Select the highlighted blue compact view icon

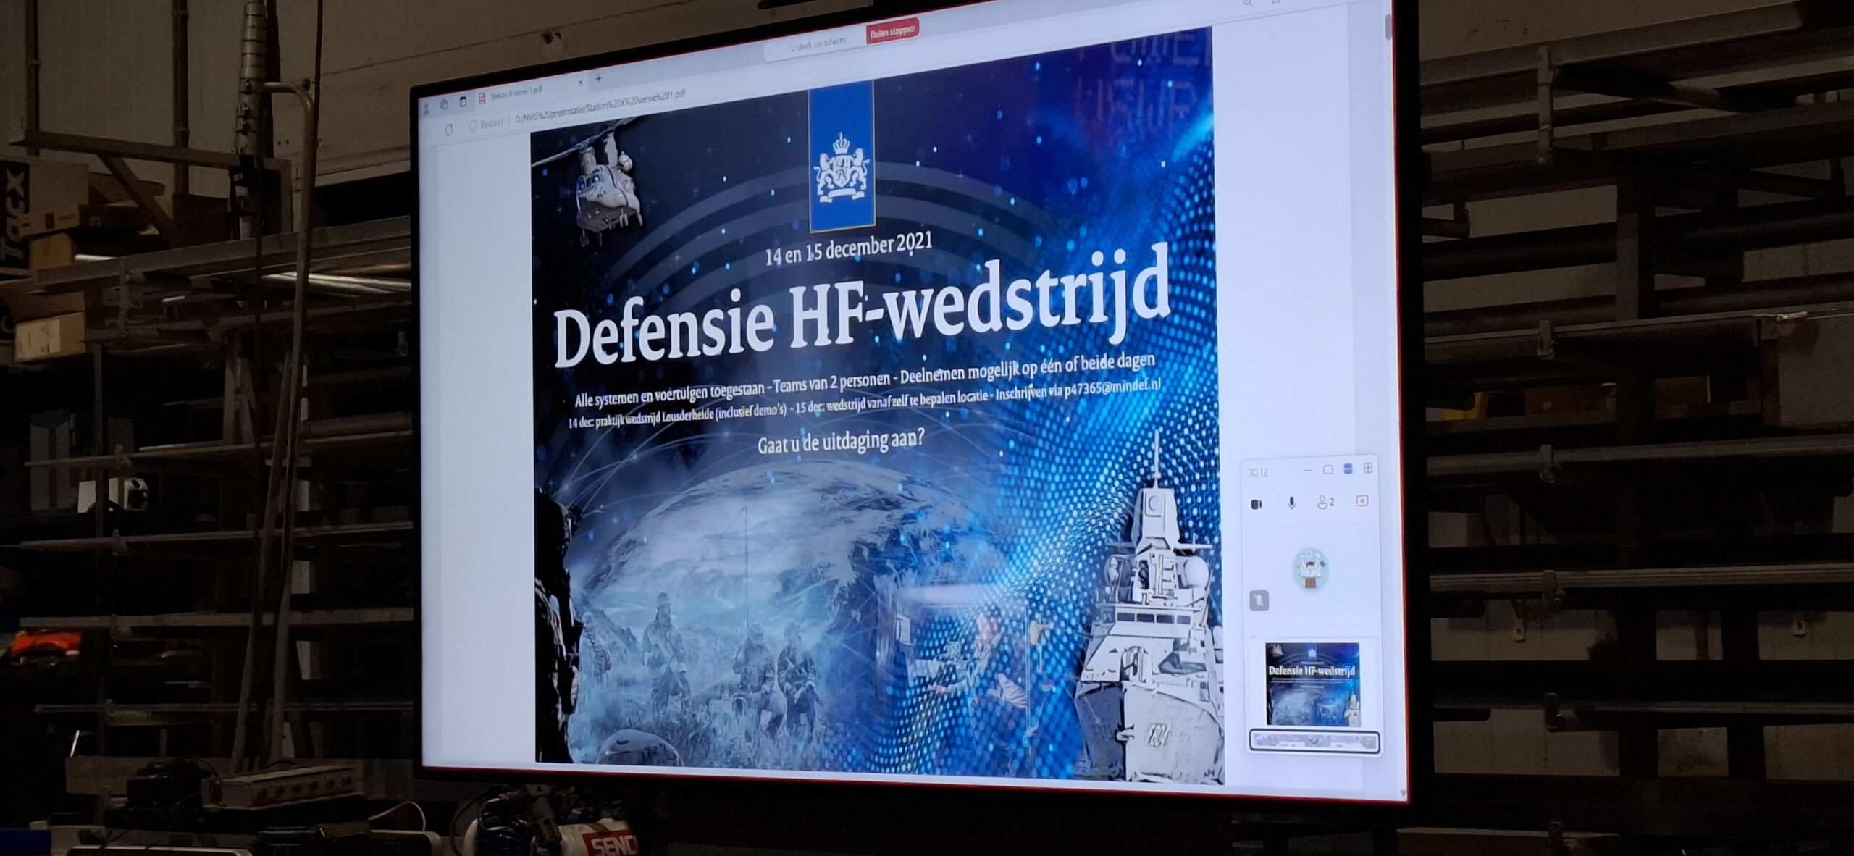pyautogui.click(x=1348, y=469)
